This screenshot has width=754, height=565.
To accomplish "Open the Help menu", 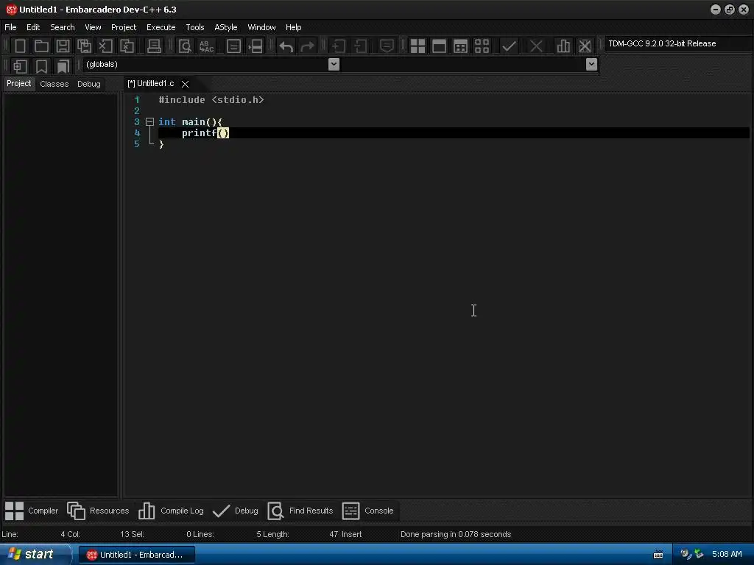I will (x=293, y=27).
